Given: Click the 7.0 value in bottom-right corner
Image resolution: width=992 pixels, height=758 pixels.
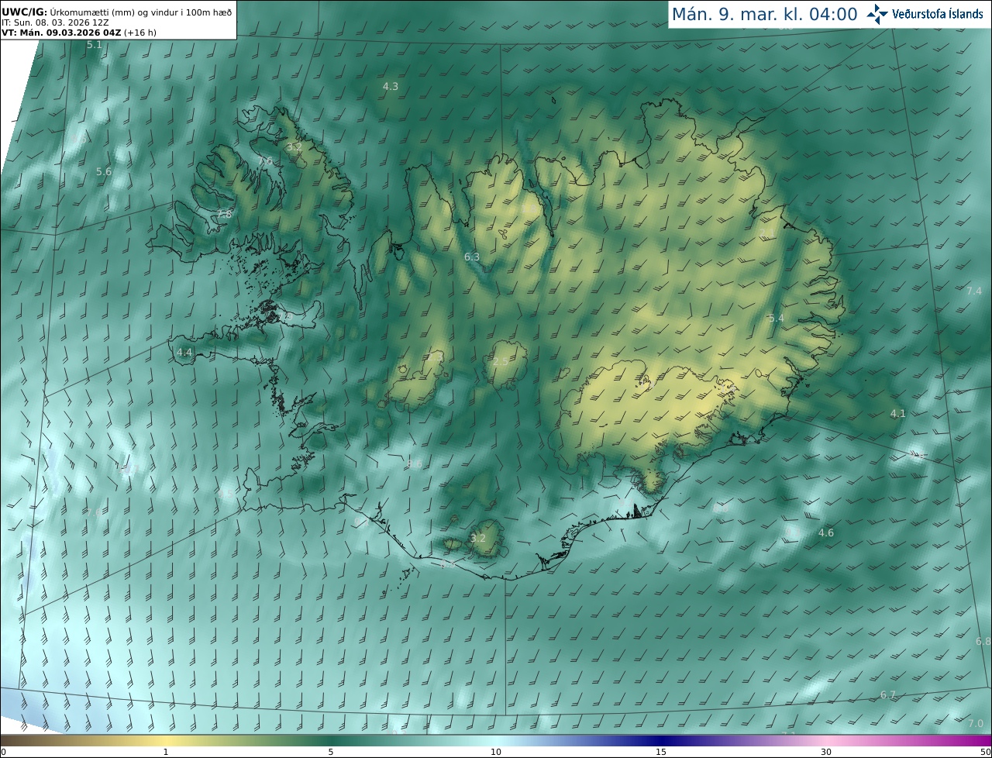Looking at the screenshot, I should pos(976,723).
